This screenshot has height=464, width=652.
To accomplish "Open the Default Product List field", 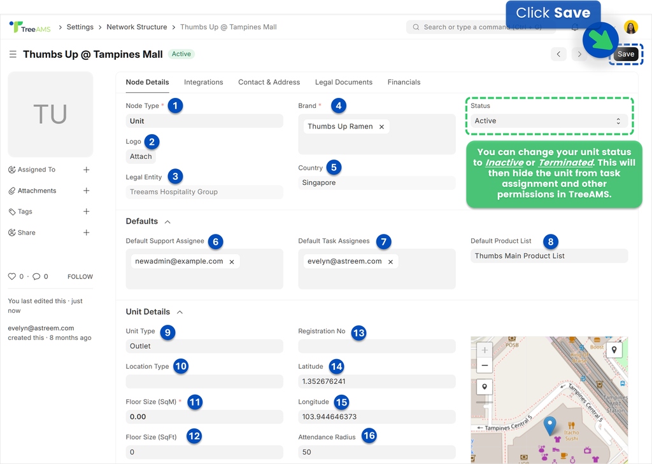I will (549, 256).
